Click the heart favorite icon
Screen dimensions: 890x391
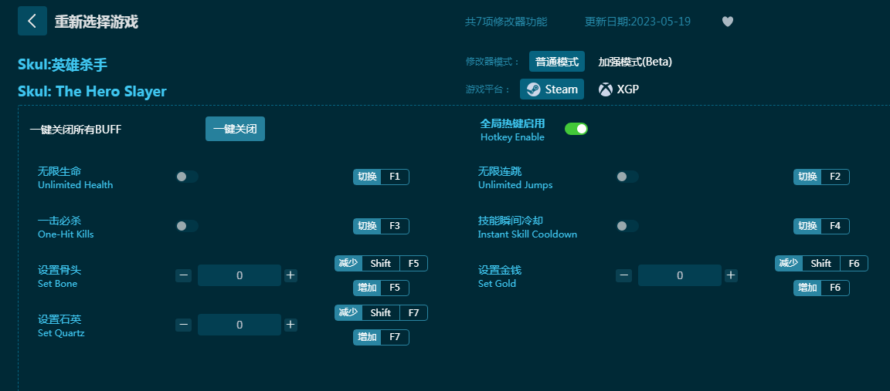point(728,22)
